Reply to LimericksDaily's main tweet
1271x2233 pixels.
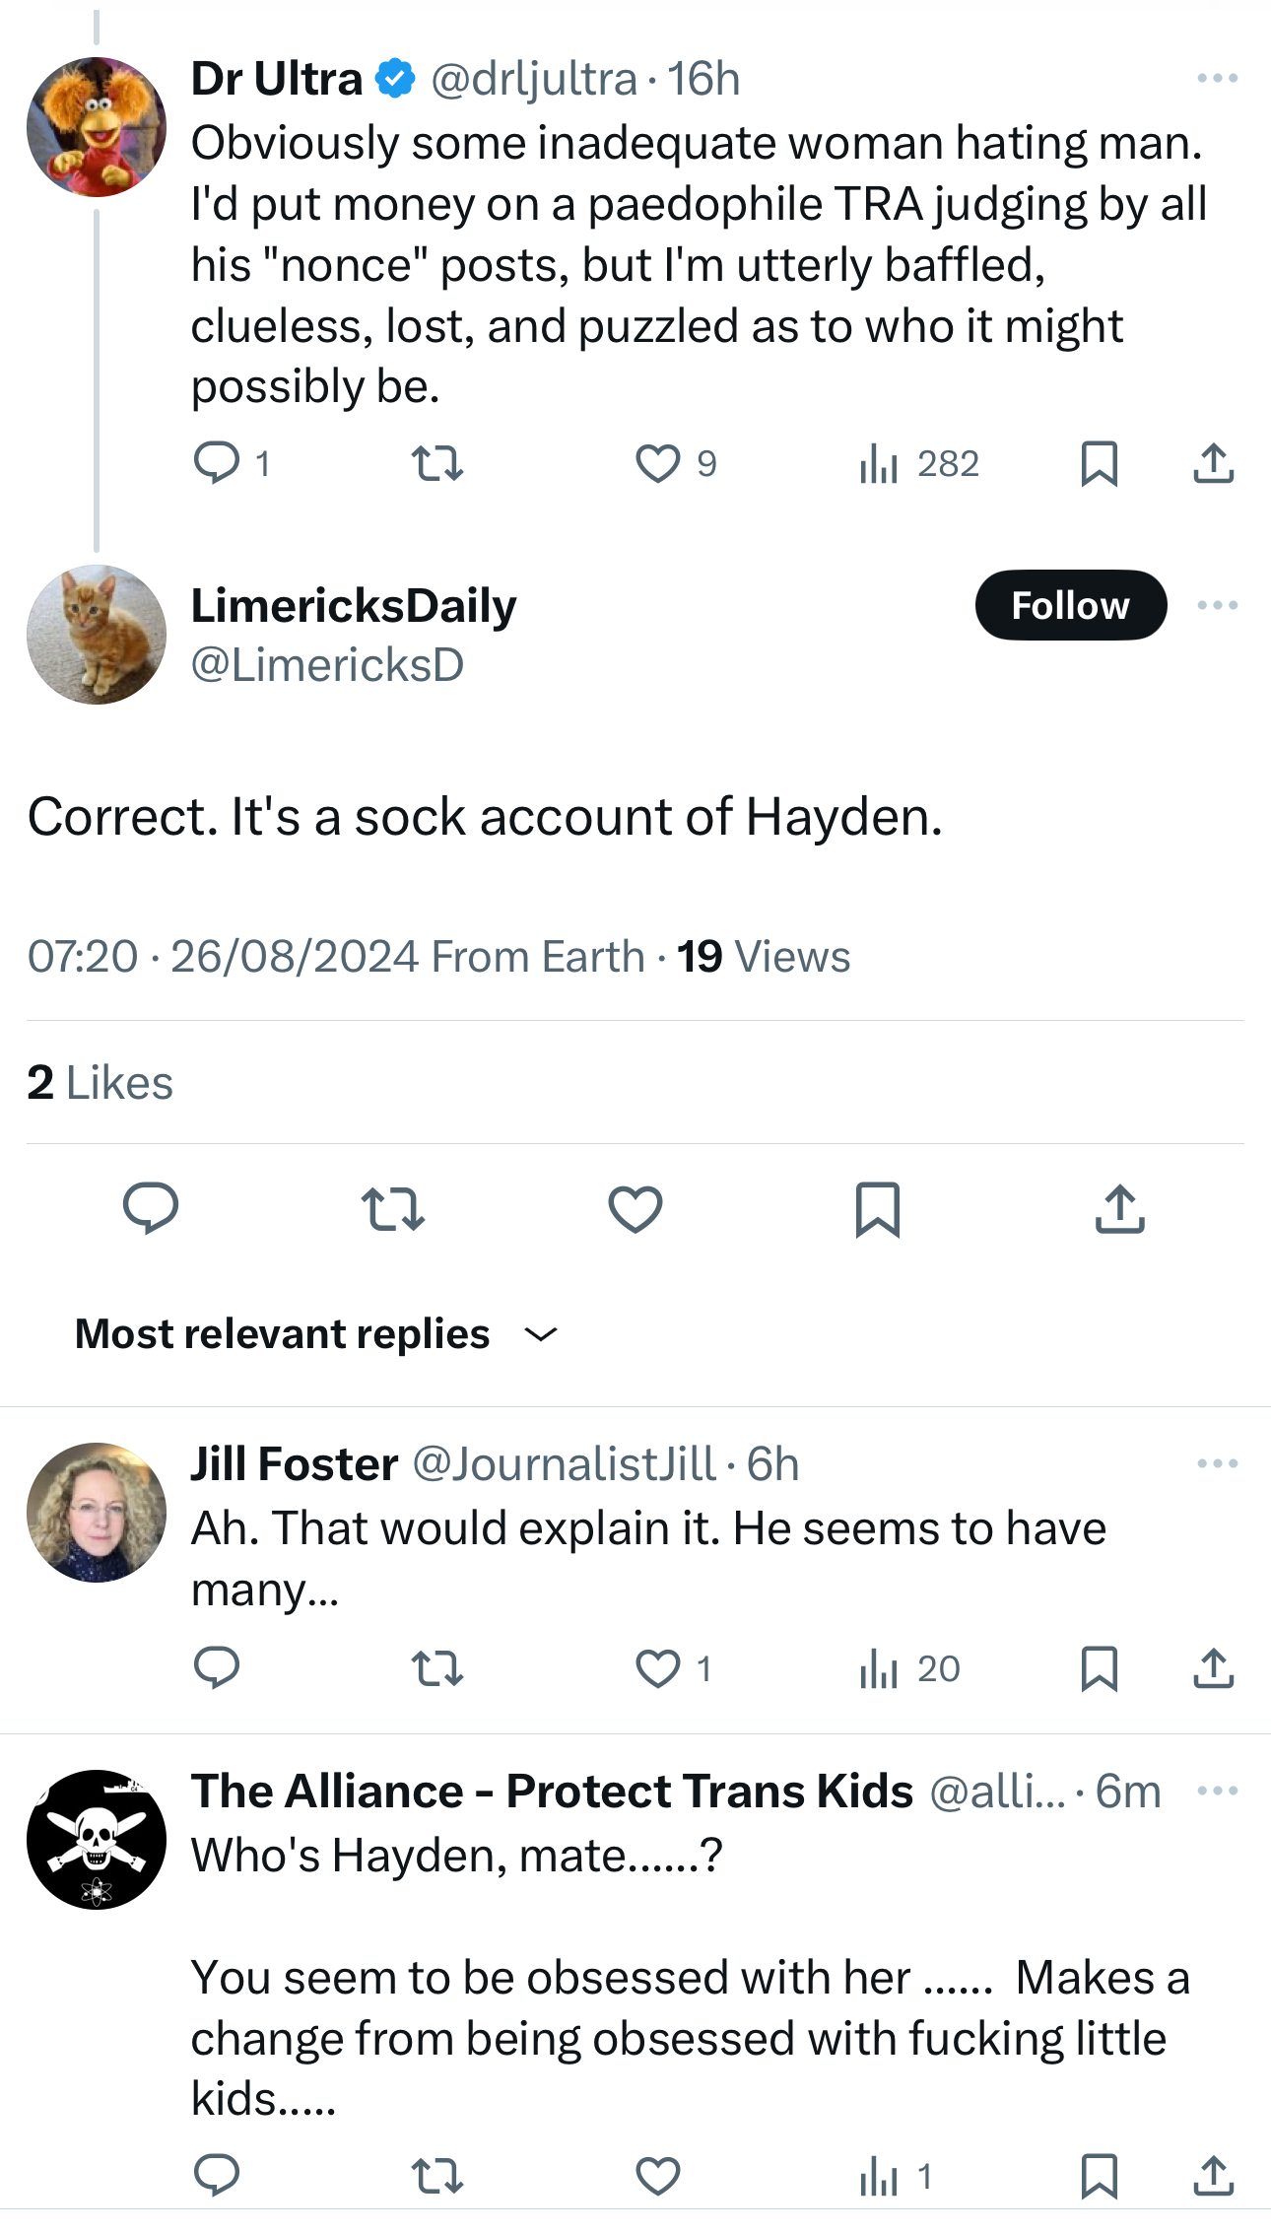pyautogui.click(x=151, y=1208)
